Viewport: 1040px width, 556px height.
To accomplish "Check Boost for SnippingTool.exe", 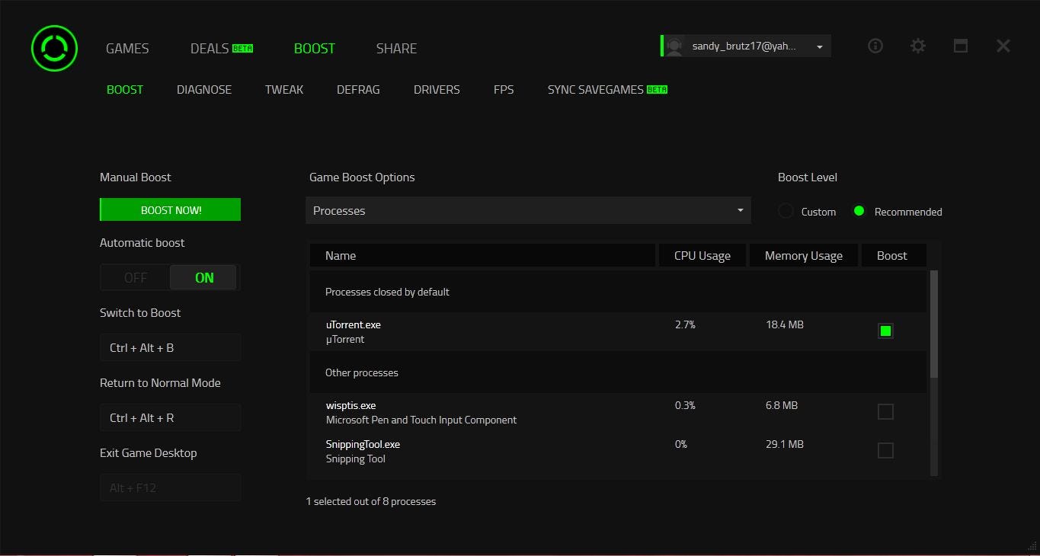I will coord(885,450).
